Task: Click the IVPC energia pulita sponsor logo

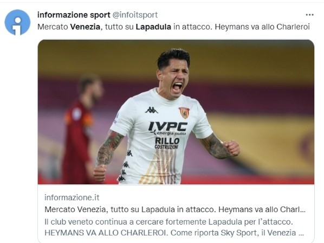Action: [168, 129]
